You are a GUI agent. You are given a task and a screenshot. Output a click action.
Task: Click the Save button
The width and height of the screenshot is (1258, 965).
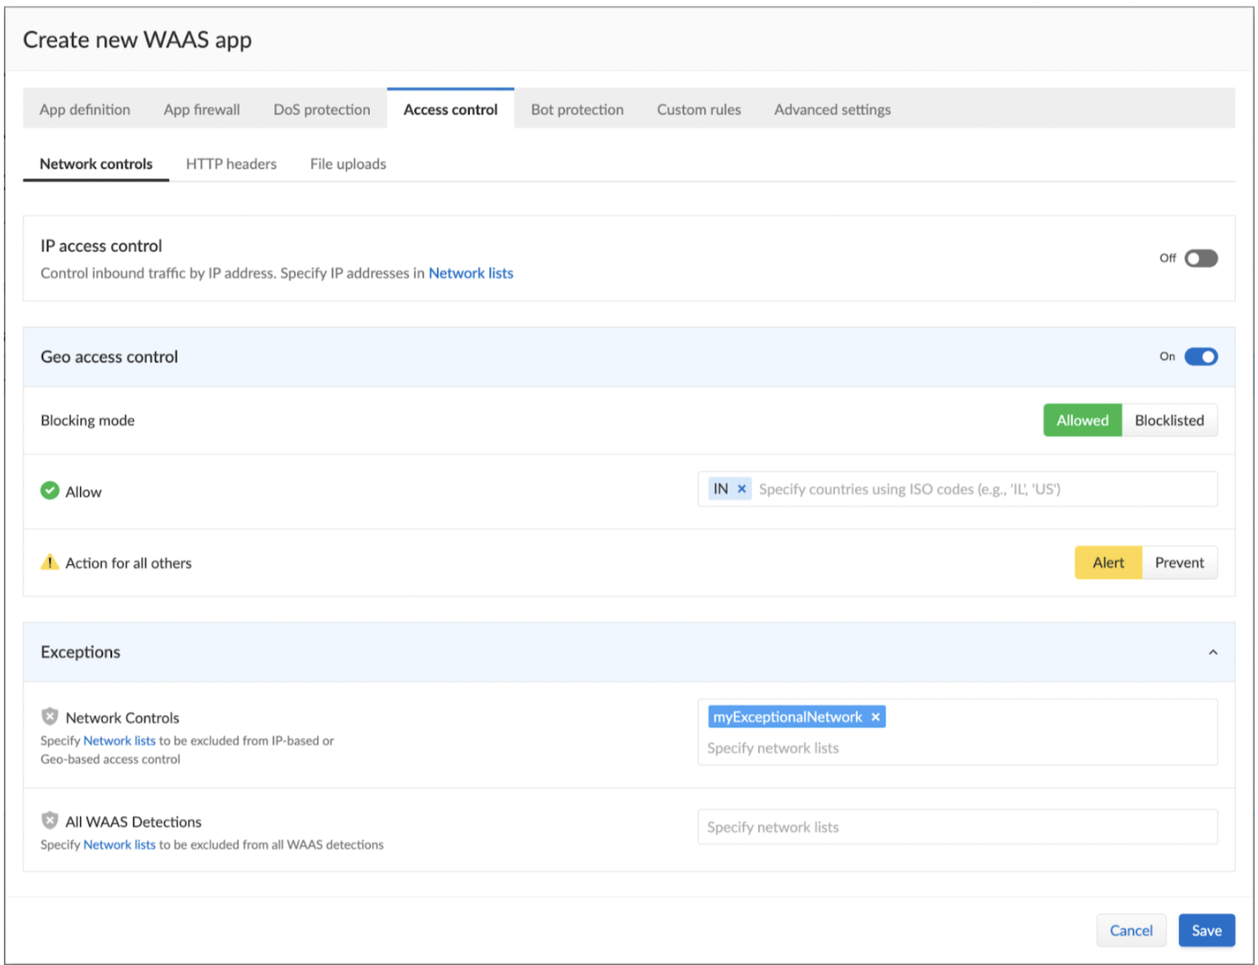point(1206,931)
